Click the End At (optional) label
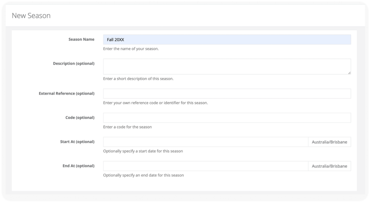 coord(78,166)
